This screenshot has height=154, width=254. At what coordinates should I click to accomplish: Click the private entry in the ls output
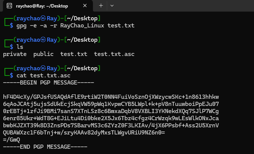click(x=15, y=54)
